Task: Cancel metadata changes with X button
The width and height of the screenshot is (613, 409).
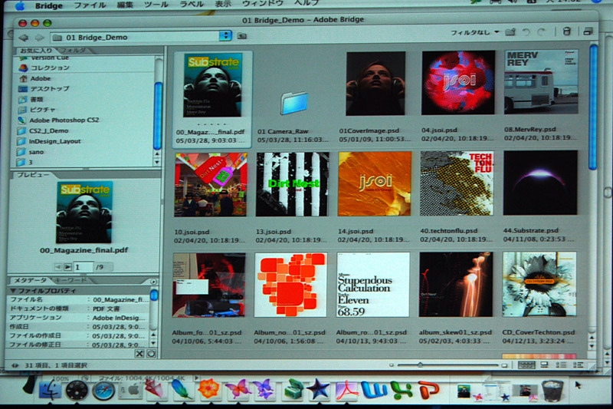Action: [139, 354]
